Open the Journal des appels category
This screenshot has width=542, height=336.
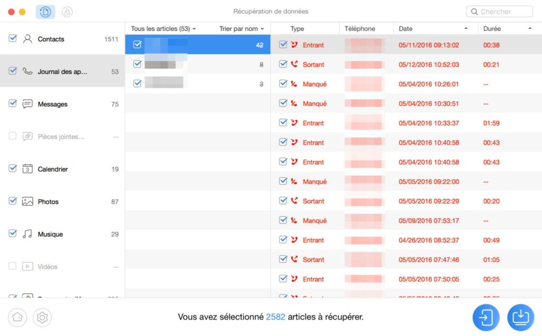point(62,71)
